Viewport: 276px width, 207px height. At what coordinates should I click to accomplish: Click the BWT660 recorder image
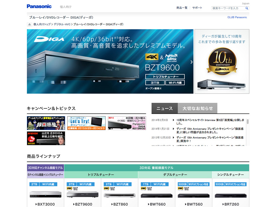[157, 196]
